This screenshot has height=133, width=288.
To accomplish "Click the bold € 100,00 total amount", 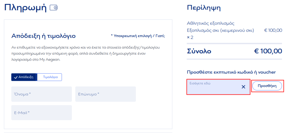I will tap(268, 51).
